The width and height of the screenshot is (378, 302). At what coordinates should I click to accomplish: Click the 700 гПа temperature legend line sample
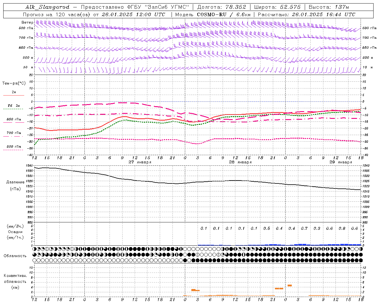tap(14, 136)
